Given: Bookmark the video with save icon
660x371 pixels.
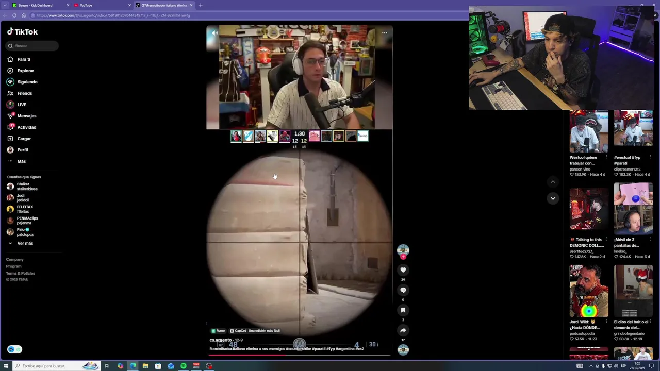Looking at the screenshot, I should coord(403,310).
